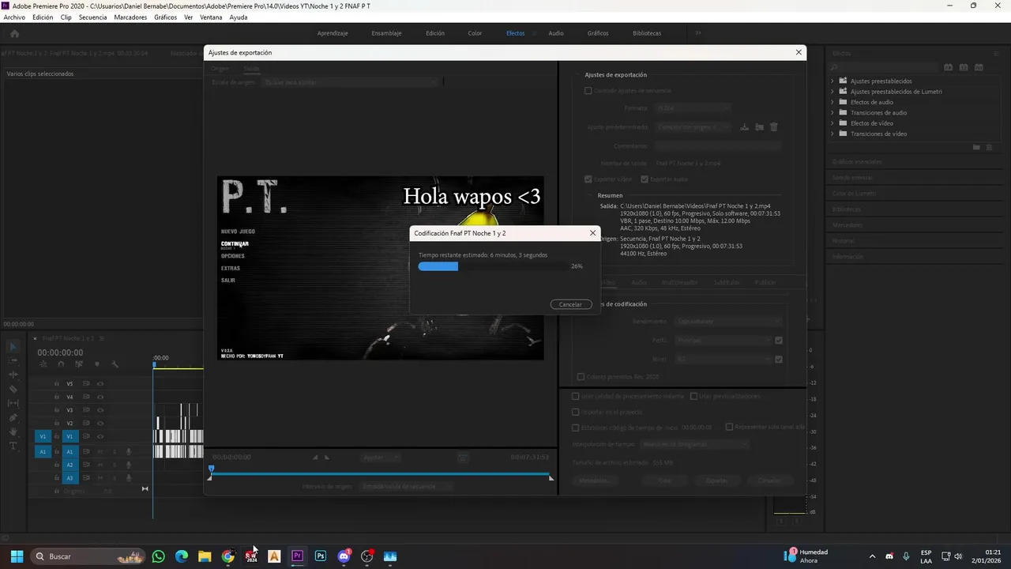Open the Archivo menu

click(x=14, y=17)
